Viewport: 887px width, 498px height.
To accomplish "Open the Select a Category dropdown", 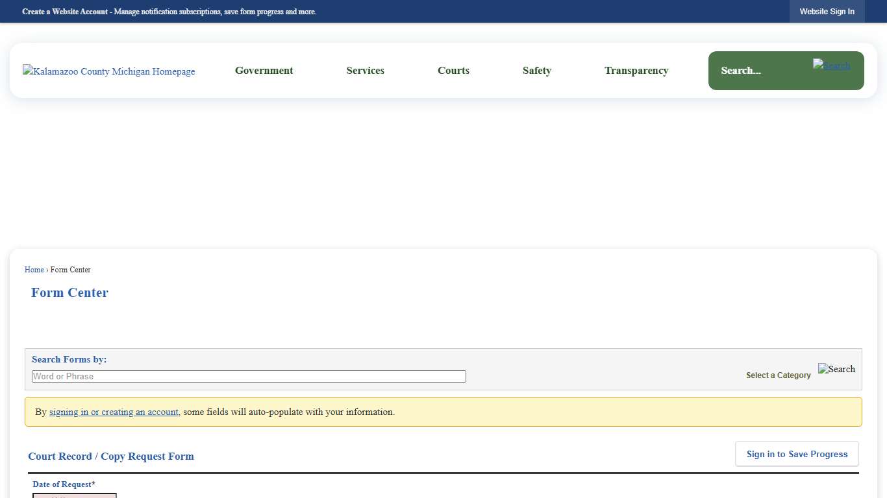I will [778, 375].
